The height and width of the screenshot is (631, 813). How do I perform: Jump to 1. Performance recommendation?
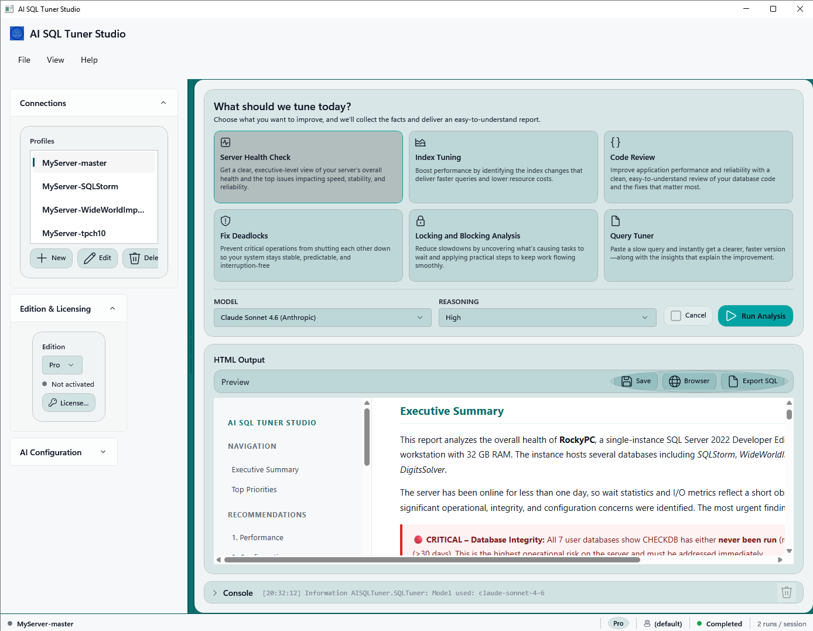tap(258, 538)
